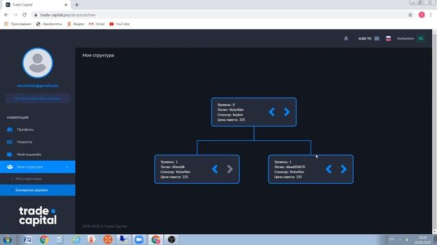Bookmark page with star icon
437x245 pixels.
click(x=410, y=15)
